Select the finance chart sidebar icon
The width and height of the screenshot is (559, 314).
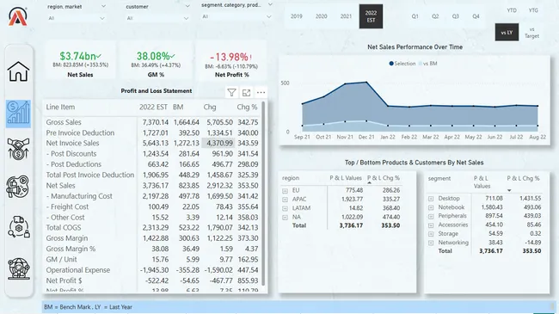pyautogui.click(x=18, y=114)
